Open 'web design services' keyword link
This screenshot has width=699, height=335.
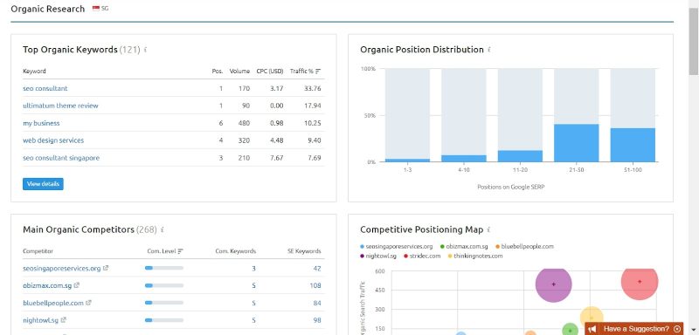53,140
